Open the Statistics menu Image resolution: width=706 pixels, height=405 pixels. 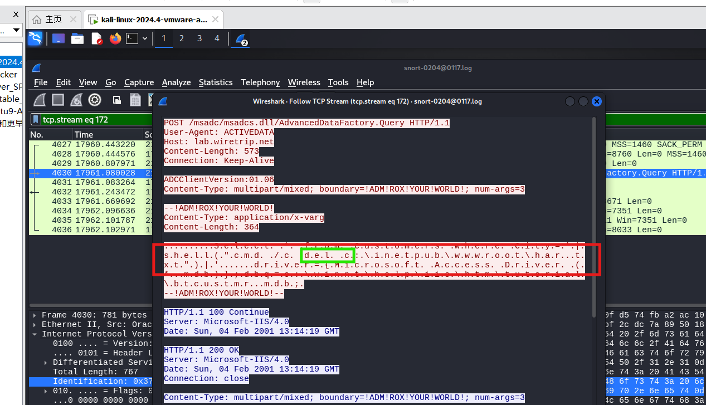pos(216,82)
